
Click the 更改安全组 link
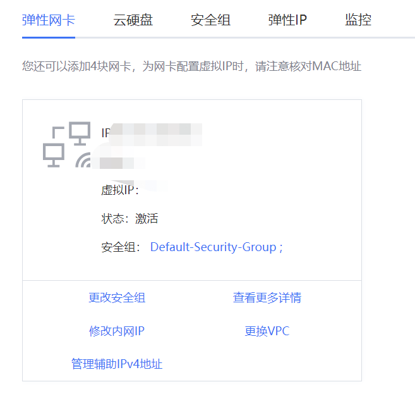click(117, 298)
